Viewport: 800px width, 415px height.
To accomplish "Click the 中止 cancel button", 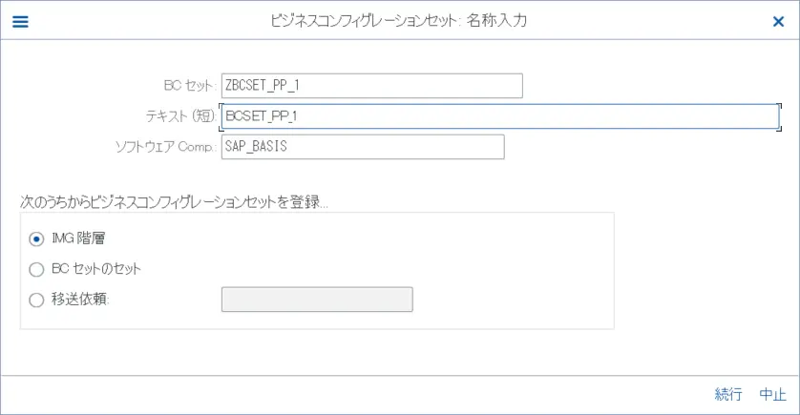I will (x=772, y=394).
